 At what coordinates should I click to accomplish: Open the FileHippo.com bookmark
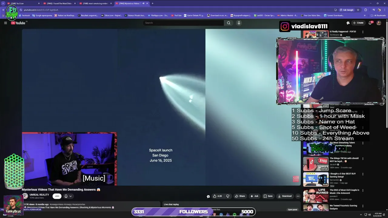tap(158, 15)
